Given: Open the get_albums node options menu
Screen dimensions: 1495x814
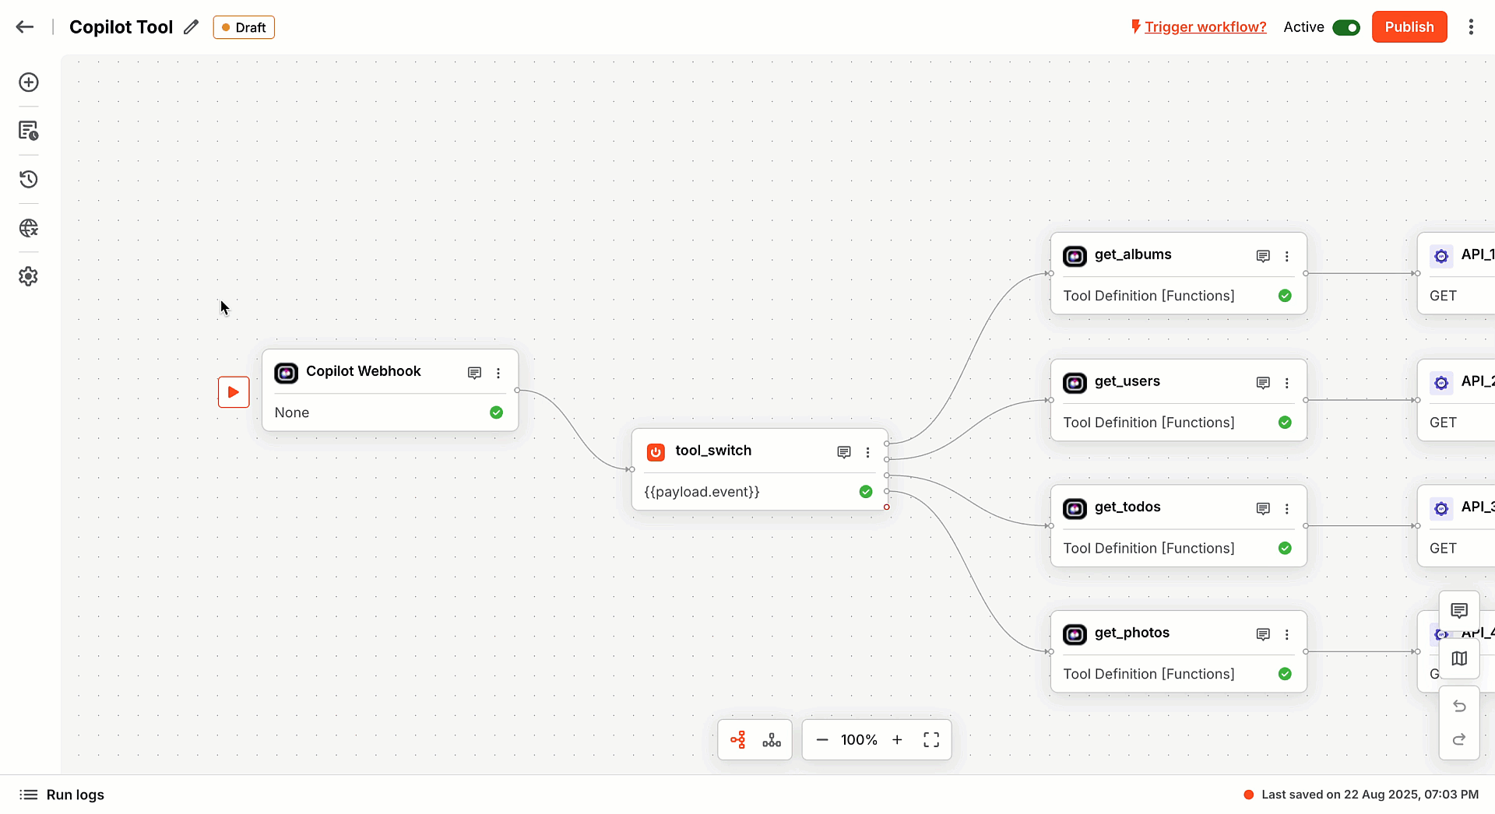Looking at the screenshot, I should [x=1286, y=256].
